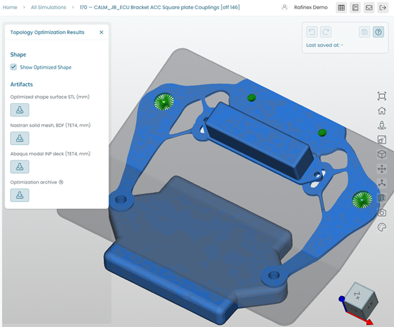Click the save icon in history panel

(x=364, y=32)
